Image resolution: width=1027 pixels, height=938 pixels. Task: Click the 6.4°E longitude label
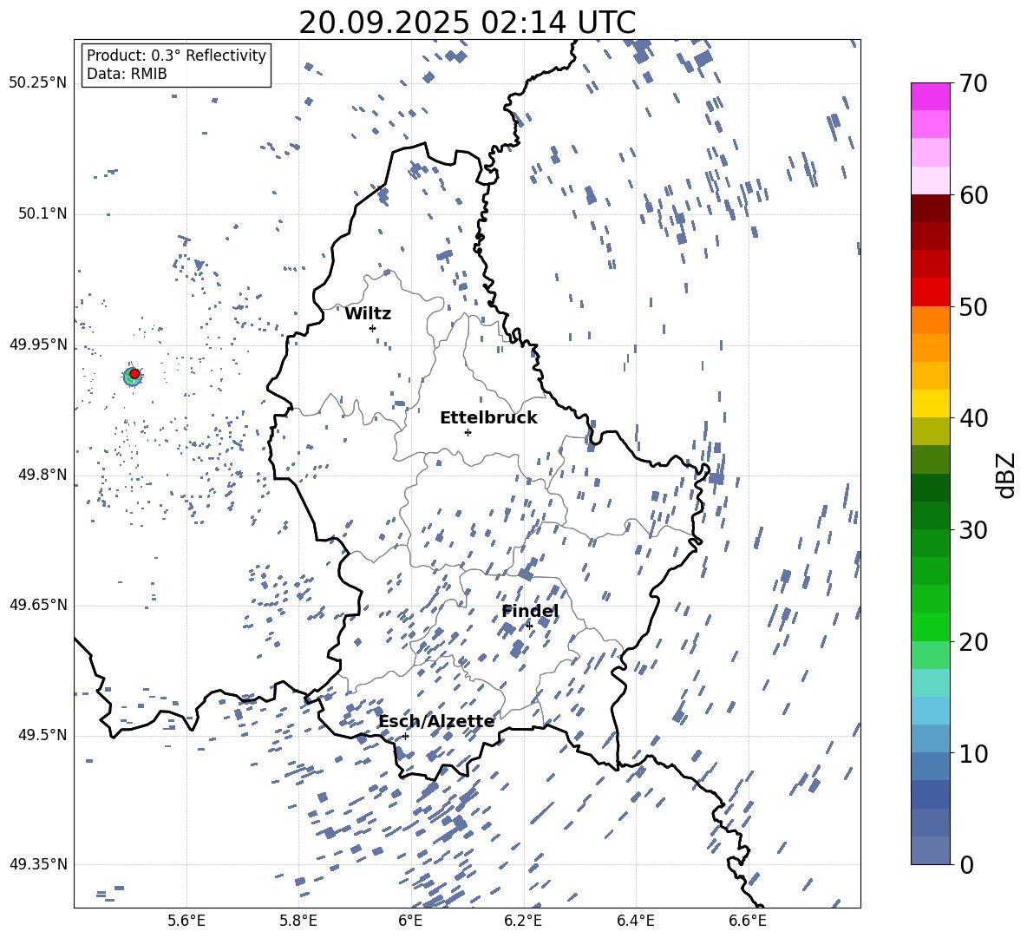pos(635,922)
